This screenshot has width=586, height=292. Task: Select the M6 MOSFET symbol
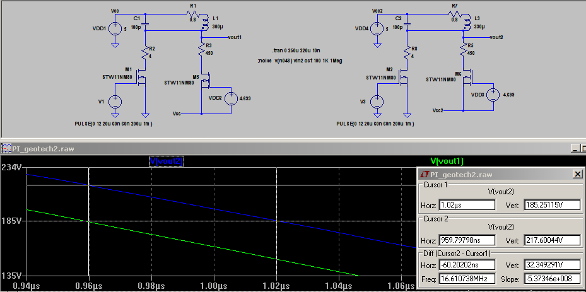coord(467,78)
